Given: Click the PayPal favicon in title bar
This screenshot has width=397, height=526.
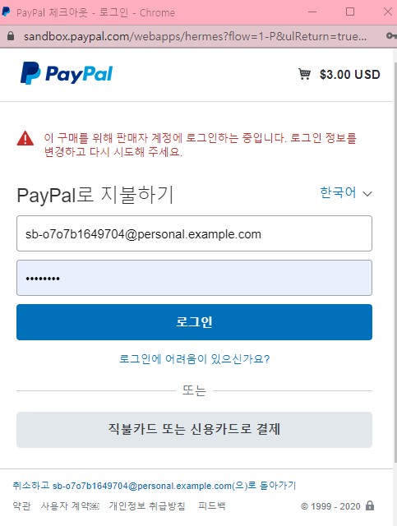Looking at the screenshot, I should pyautogui.click(x=6, y=12).
